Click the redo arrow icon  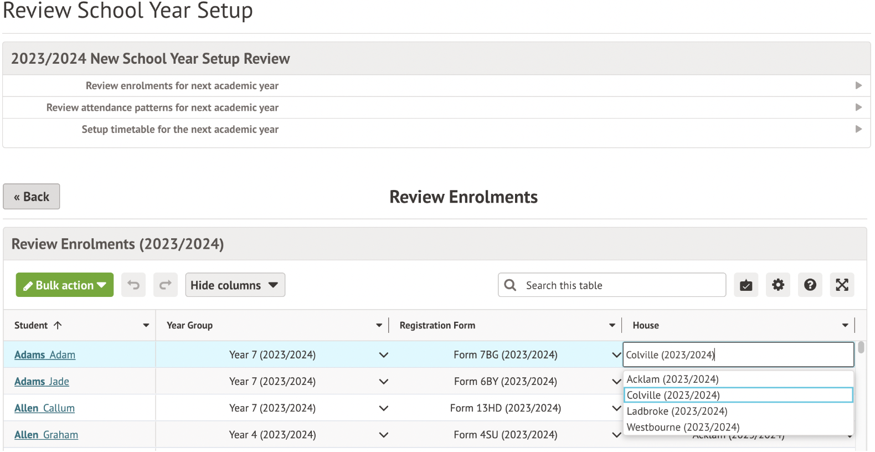pyautogui.click(x=166, y=285)
